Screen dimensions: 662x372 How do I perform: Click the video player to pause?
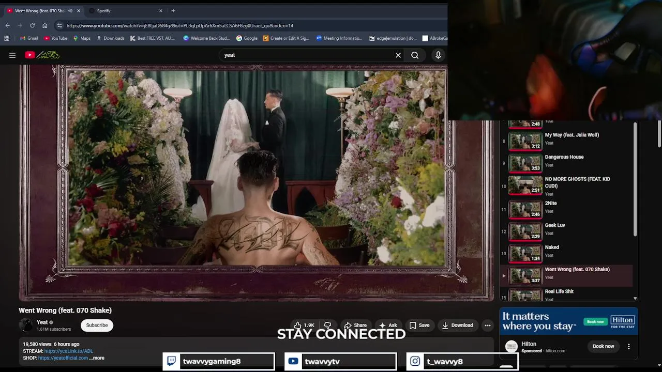tap(257, 182)
